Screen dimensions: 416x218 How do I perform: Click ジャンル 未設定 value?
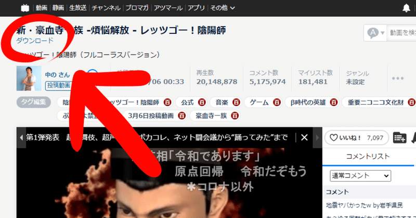point(355,82)
